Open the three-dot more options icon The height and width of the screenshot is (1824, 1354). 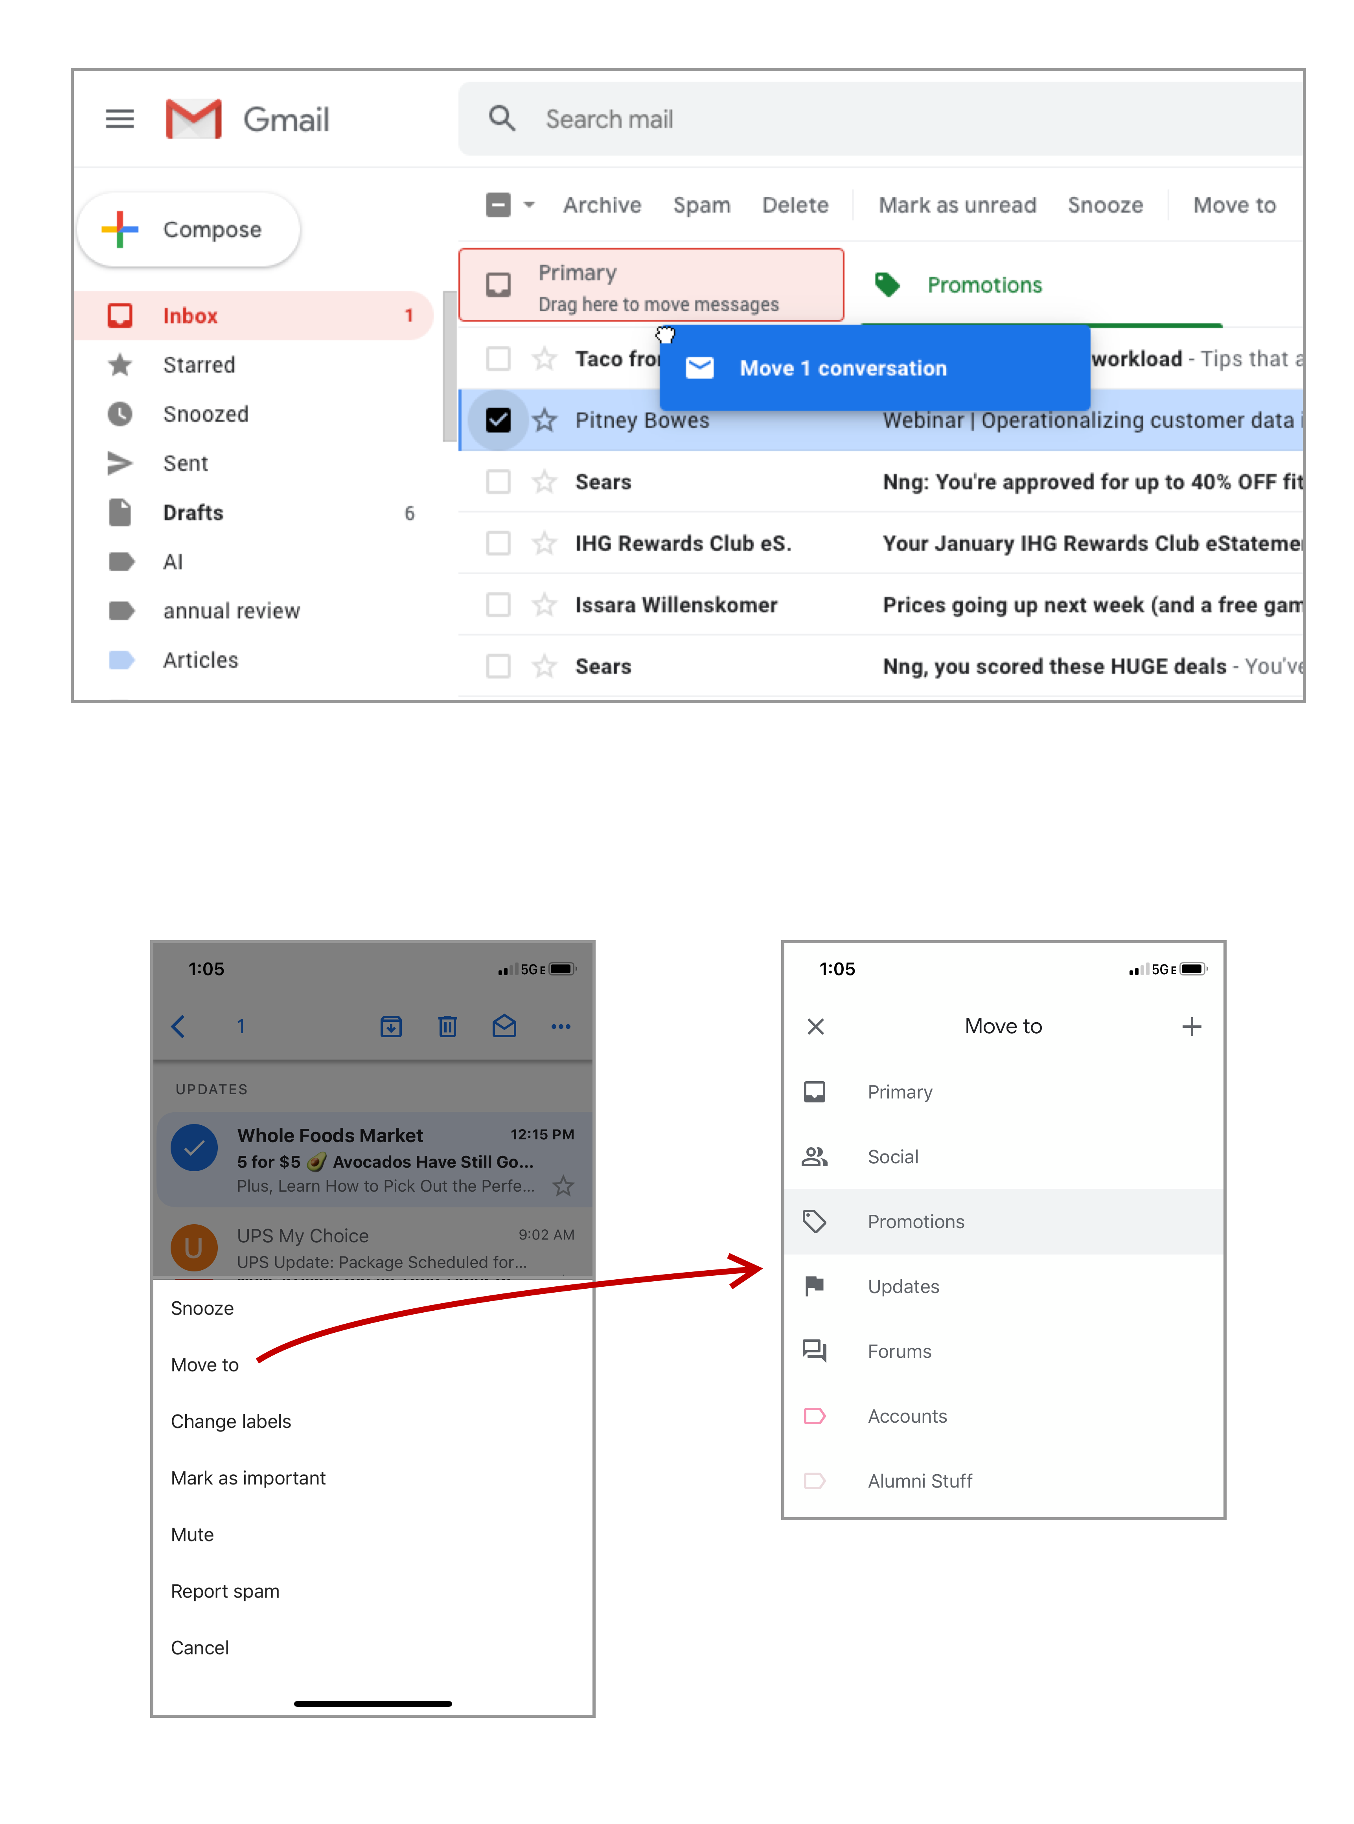click(561, 1026)
